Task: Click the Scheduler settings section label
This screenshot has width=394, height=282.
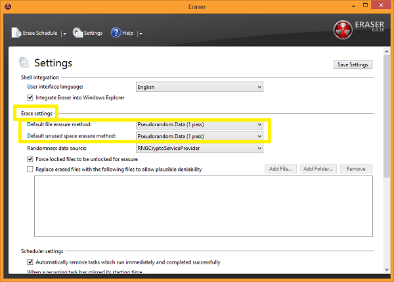Action: 42,251
